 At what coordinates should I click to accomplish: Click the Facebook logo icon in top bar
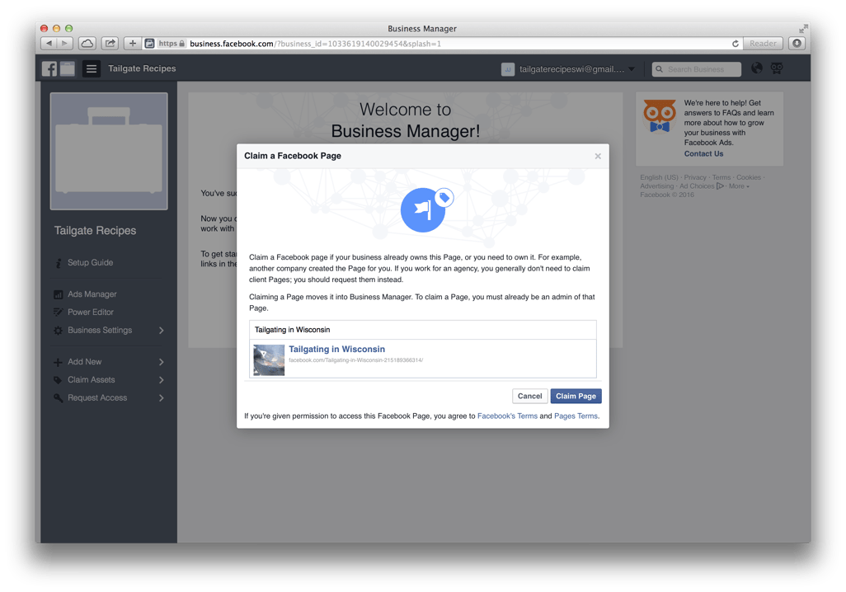coord(49,68)
